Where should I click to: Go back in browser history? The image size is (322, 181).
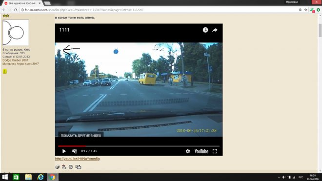coord(4,10)
